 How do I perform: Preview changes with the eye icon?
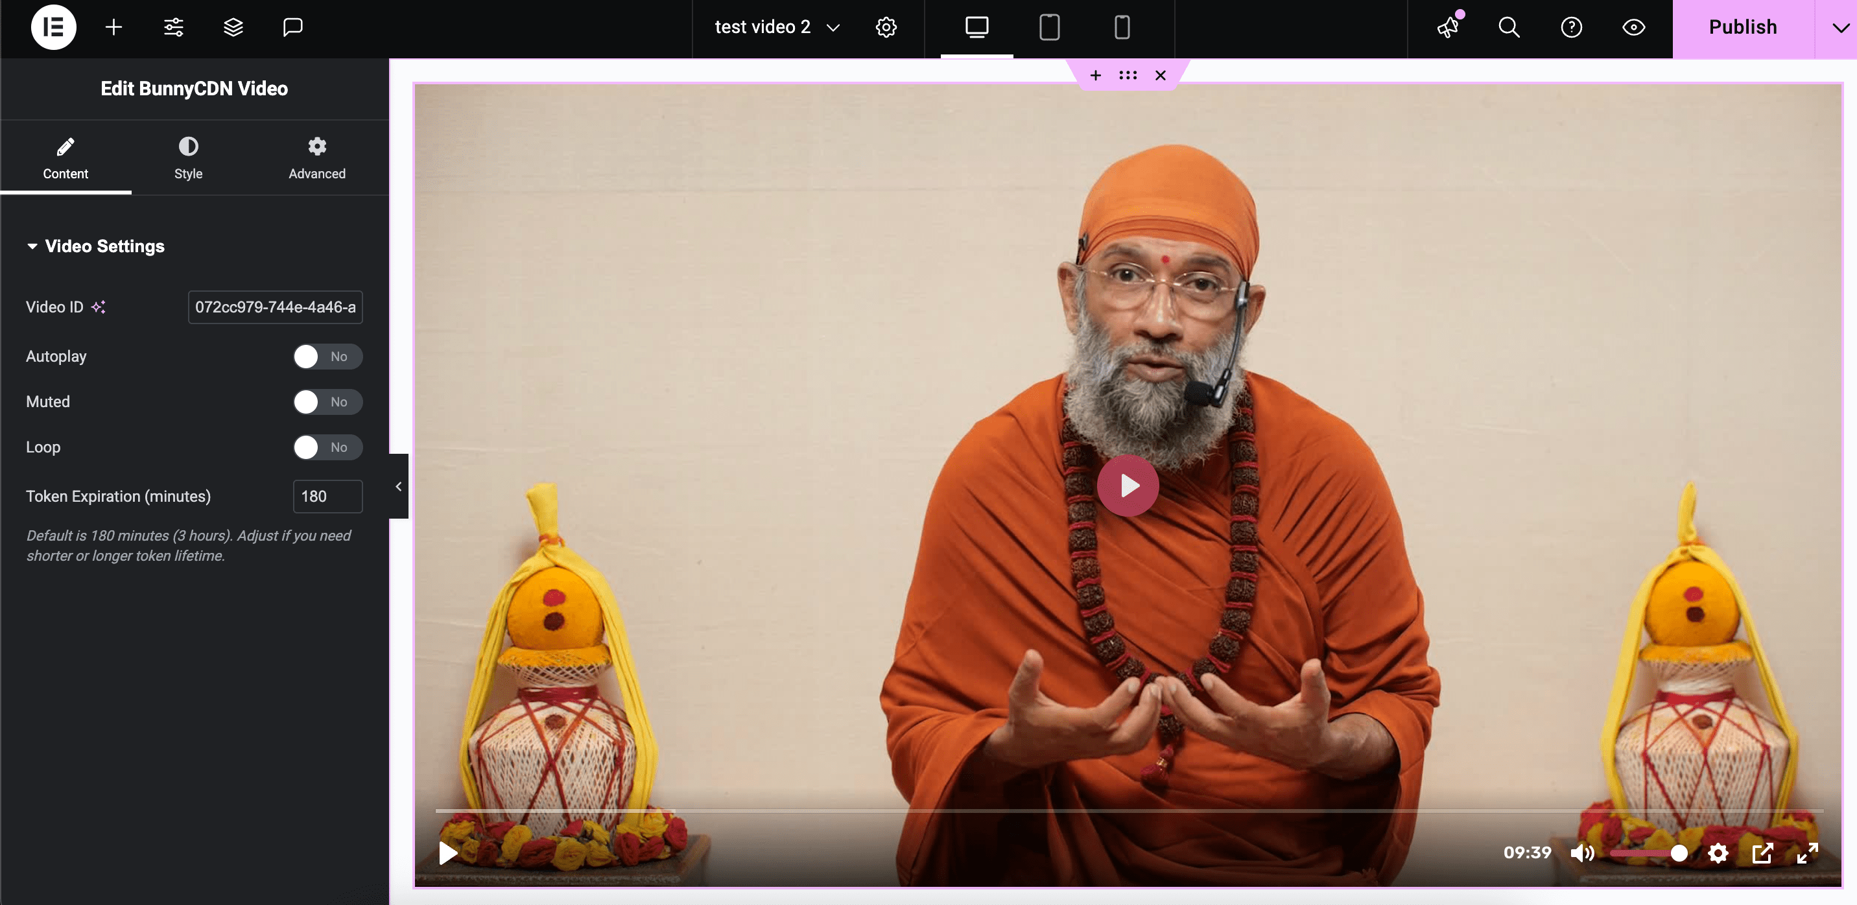click(x=1633, y=27)
